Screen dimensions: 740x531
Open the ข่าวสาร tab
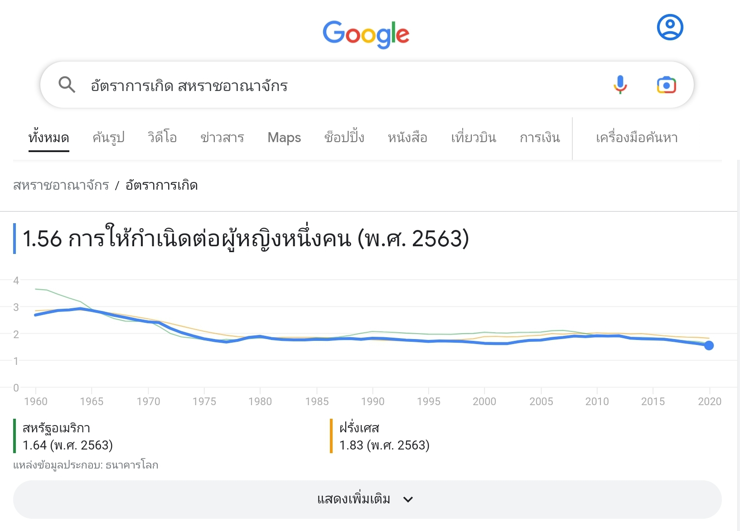(222, 137)
